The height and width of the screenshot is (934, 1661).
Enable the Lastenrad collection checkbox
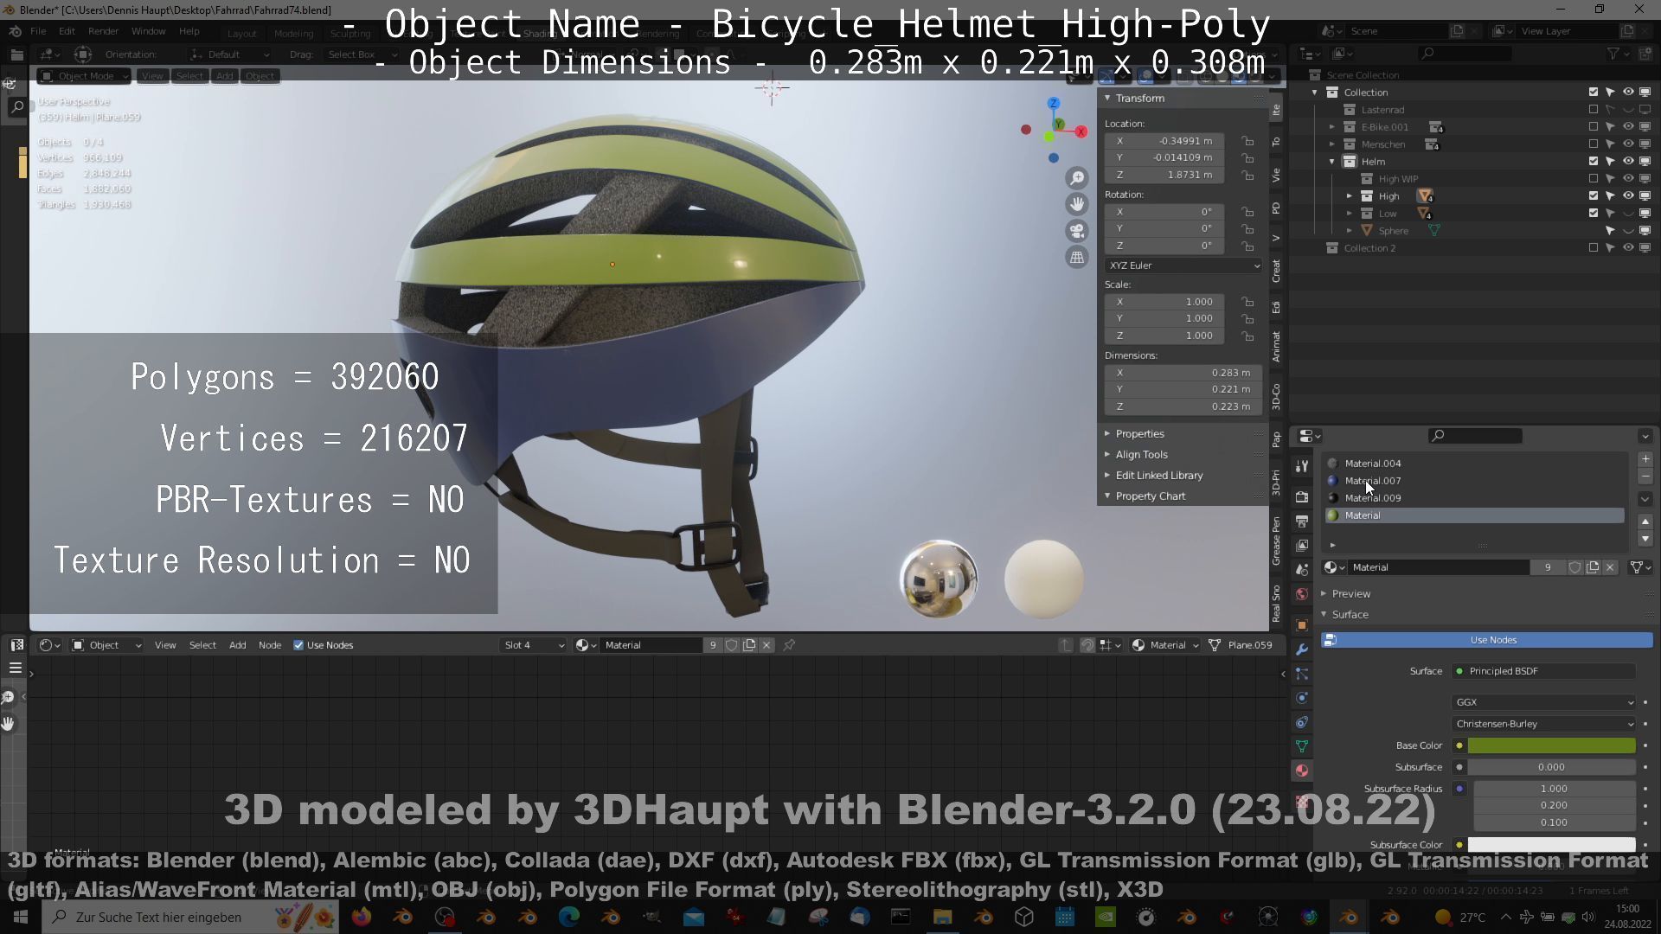click(x=1594, y=110)
